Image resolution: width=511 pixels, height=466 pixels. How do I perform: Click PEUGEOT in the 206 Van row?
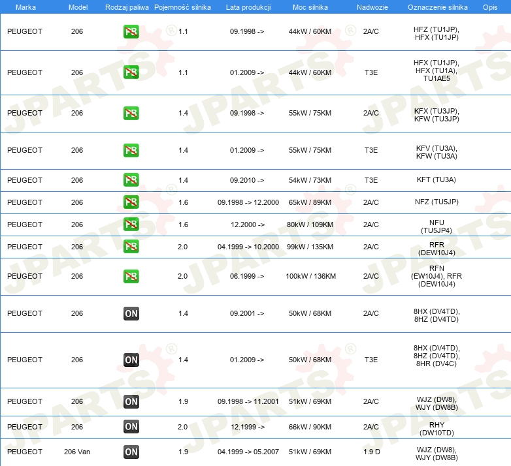[25, 452]
